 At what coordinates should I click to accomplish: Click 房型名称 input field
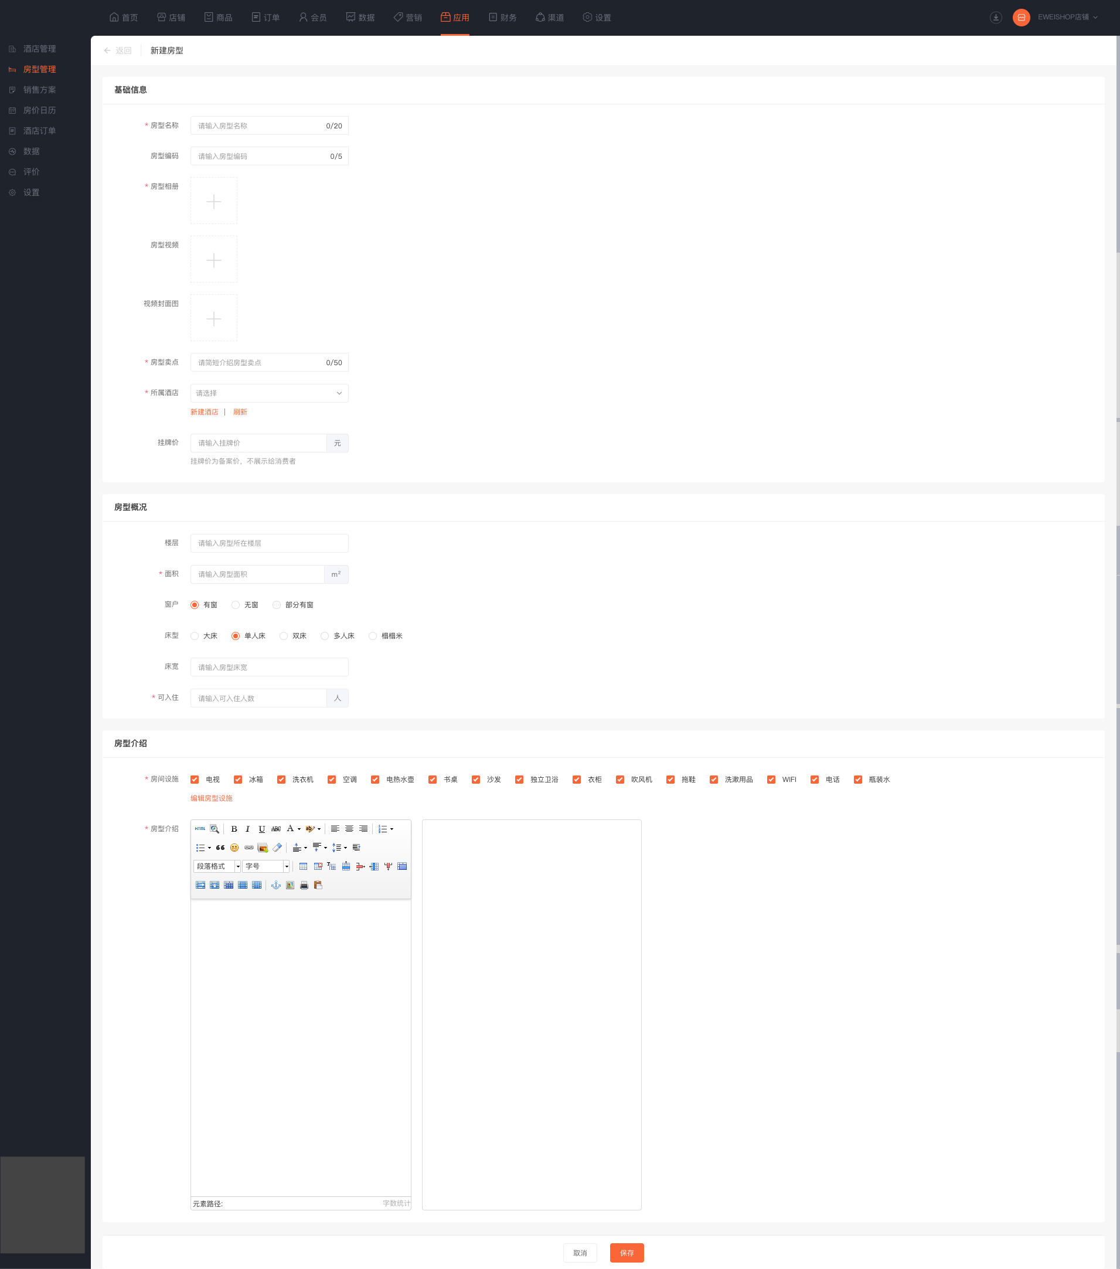(270, 125)
